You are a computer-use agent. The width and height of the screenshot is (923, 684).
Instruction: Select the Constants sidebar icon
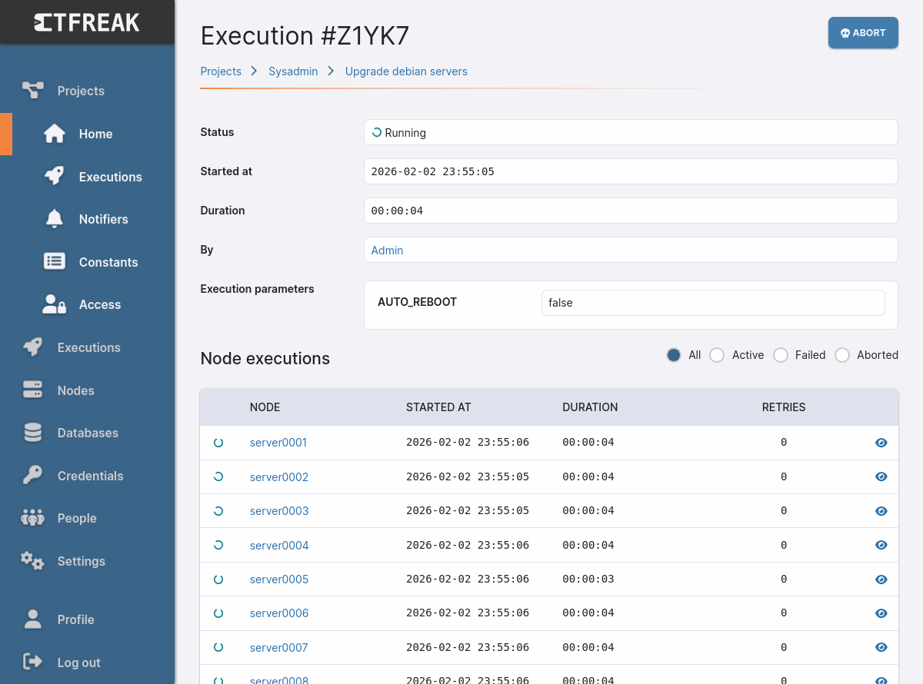click(54, 261)
